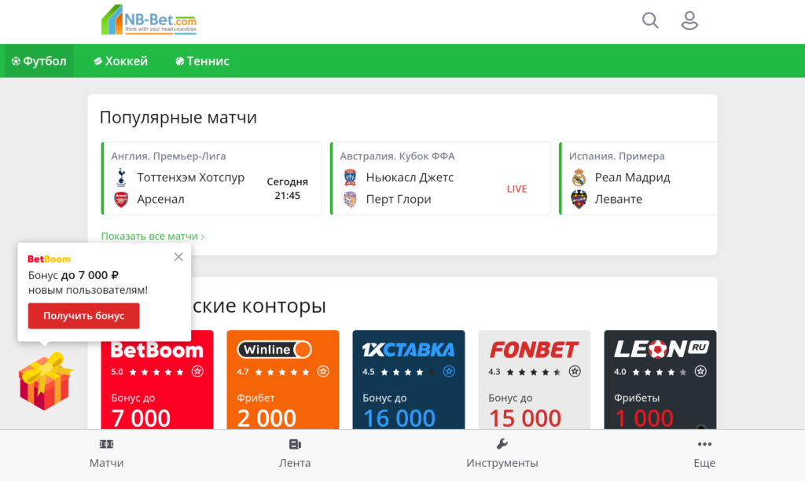Click the Tottenham Hotspur crest
The height and width of the screenshot is (481, 805).
click(121, 178)
